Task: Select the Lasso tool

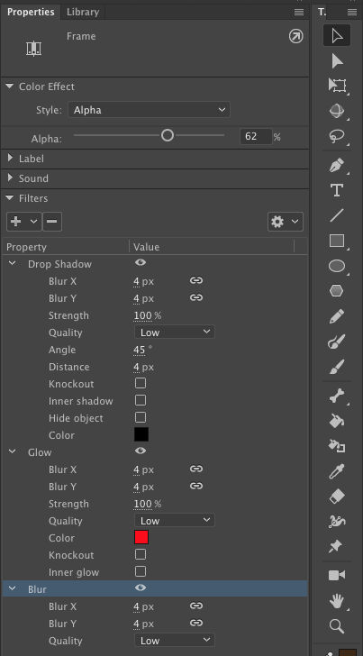Action: coord(337,136)
